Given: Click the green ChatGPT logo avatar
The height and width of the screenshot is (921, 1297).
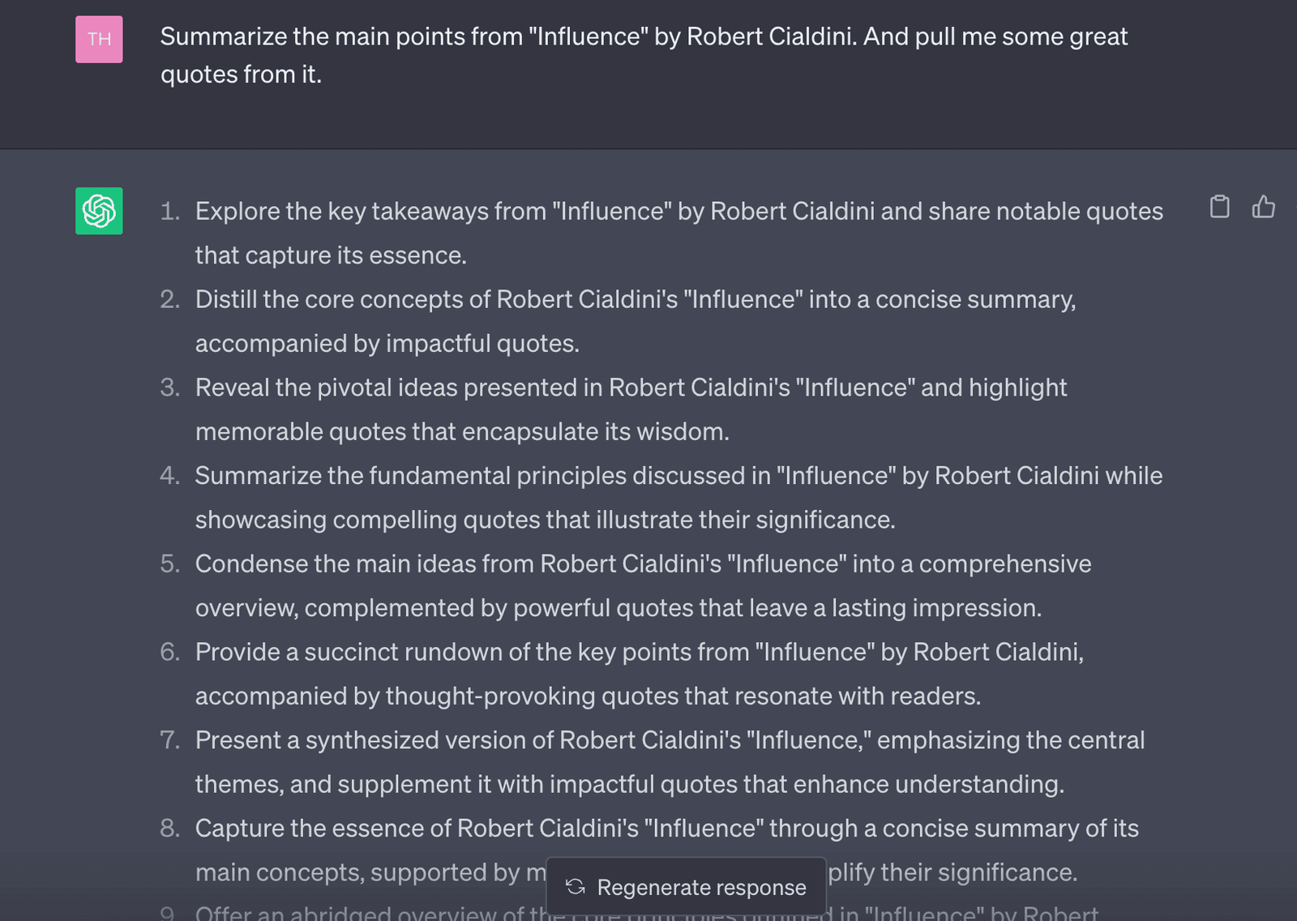Looking at the screenshot, I should [99, 211].
